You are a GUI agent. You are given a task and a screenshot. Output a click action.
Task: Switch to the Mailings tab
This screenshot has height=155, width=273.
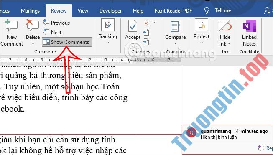click(x=30, y=11)
